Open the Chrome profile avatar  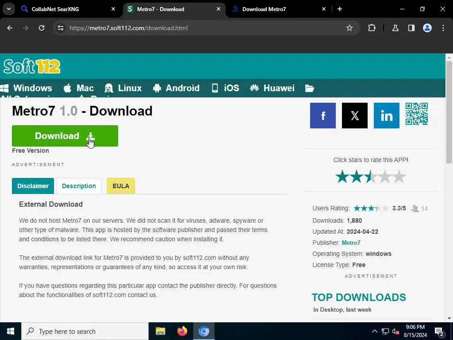427,28
